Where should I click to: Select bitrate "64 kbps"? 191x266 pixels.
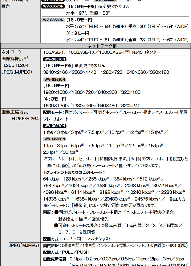pos(51,179)
